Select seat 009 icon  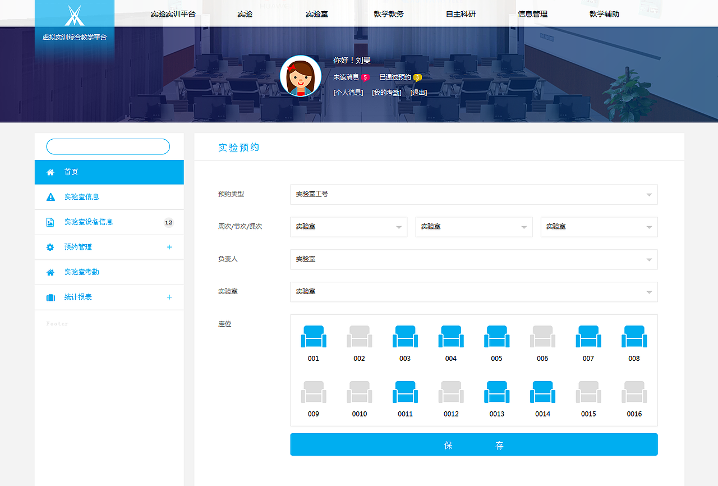[314, 392]
